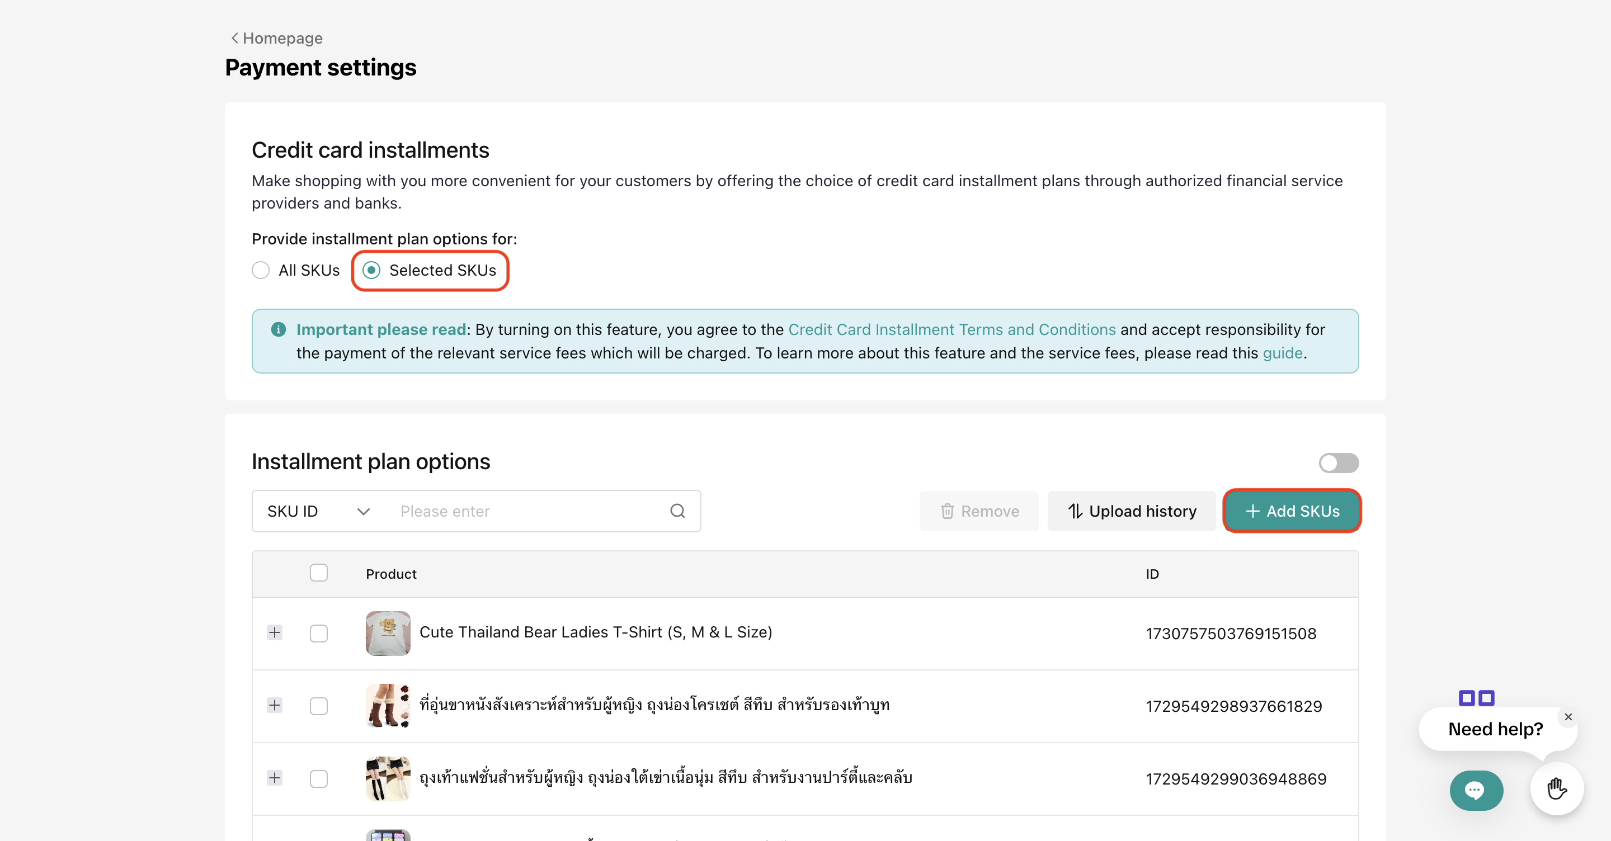Tick checkbox for Cute Thailand Bear T-Shirt
The image size is (1611, 841).
pyautogui.click(x=318, y=633)
